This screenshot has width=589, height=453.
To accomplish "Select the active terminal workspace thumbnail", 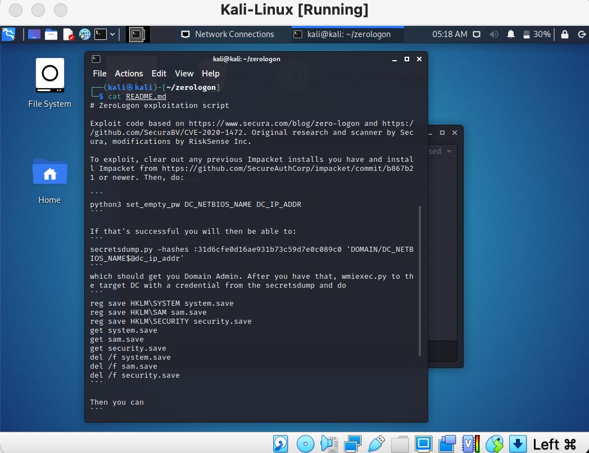I will pos(137,34).
